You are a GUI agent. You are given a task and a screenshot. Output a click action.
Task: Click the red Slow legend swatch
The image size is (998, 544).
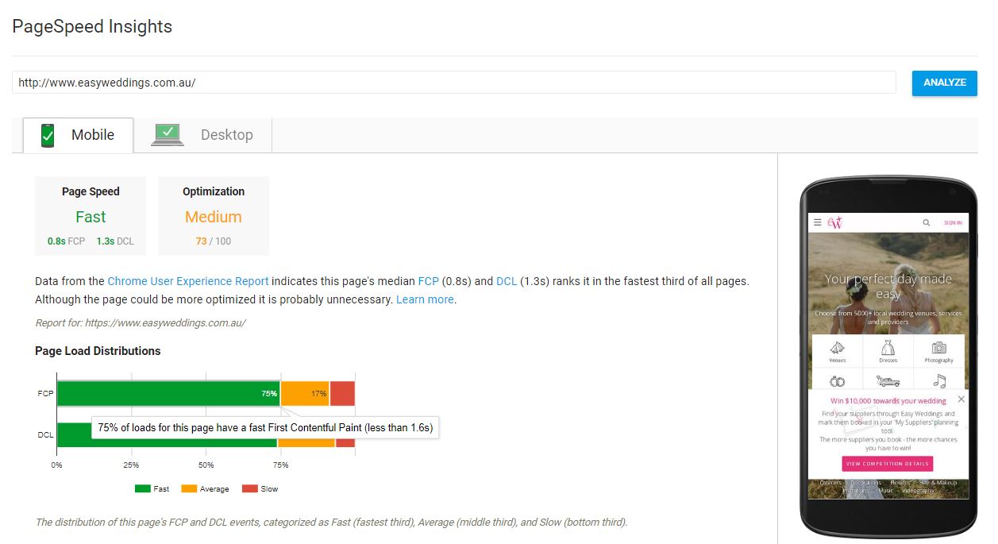coord(249,489)
